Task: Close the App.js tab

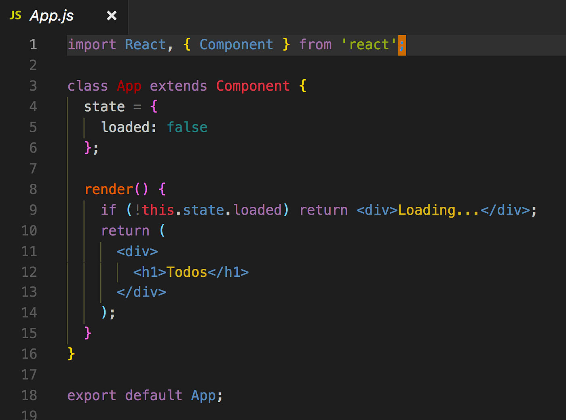Action: (111, 16)
